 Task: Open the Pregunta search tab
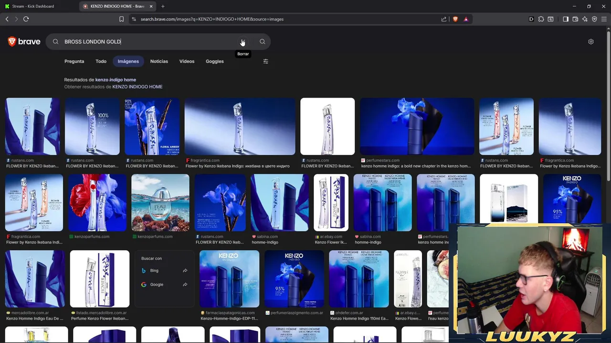pyautogui.click(x=74, y=61)
